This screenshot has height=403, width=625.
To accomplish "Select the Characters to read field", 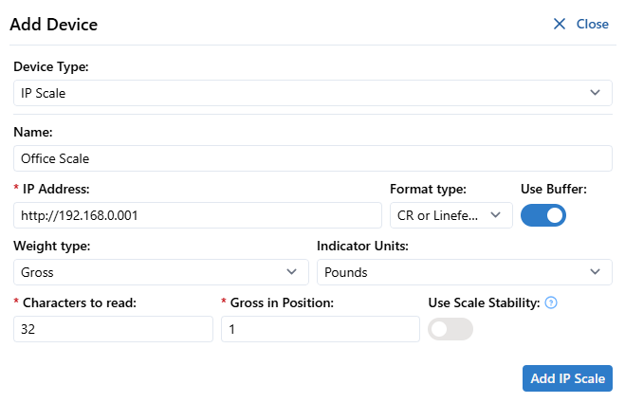I will coord(113,329).
